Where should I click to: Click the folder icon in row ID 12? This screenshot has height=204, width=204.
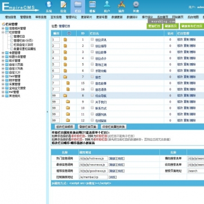[68, 120]
